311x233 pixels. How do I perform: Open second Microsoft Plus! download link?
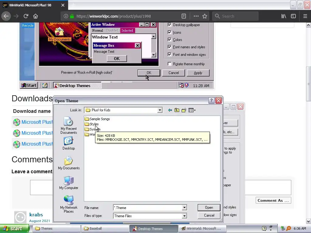tap(37, 133)
